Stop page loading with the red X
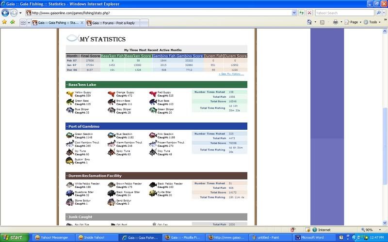Viewport: 388px width, 242px height. 309,13
